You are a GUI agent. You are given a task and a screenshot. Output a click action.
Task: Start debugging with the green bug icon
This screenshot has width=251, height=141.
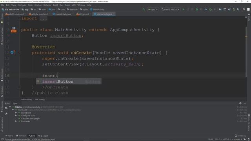coord(197,9)
